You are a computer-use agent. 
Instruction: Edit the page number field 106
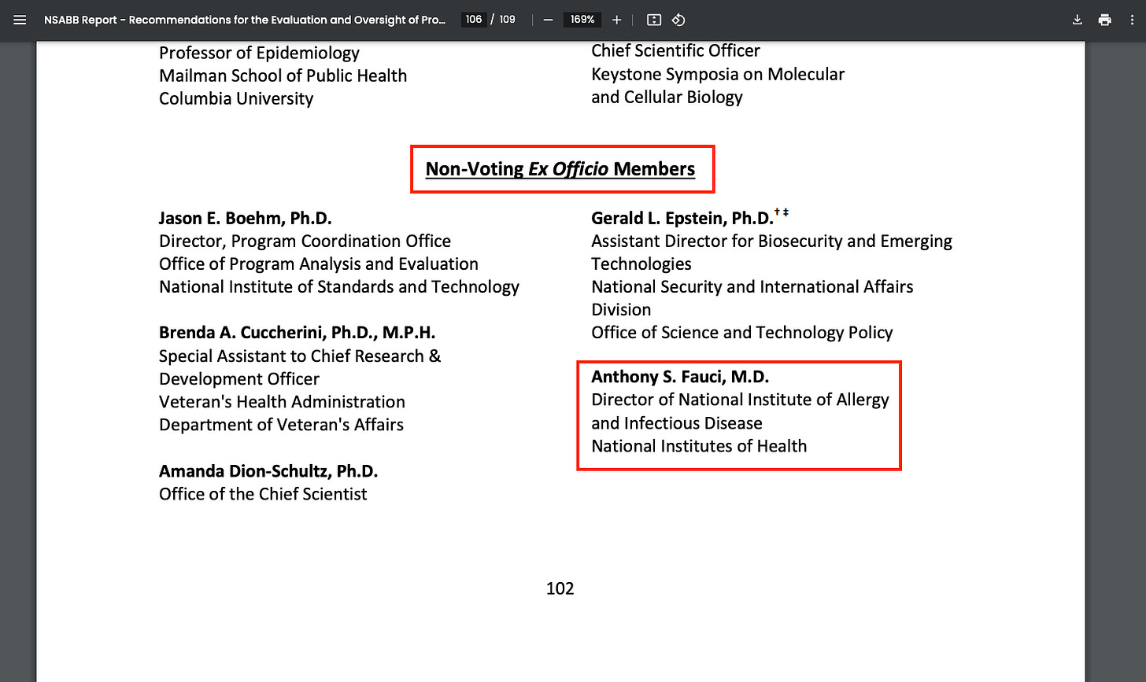point(473,20)
